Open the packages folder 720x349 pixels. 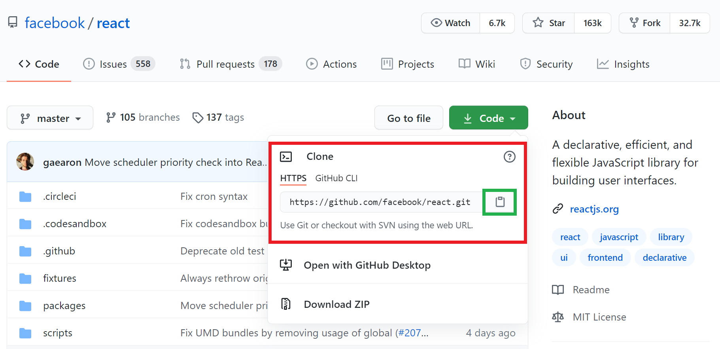click(x=64, y=305)
